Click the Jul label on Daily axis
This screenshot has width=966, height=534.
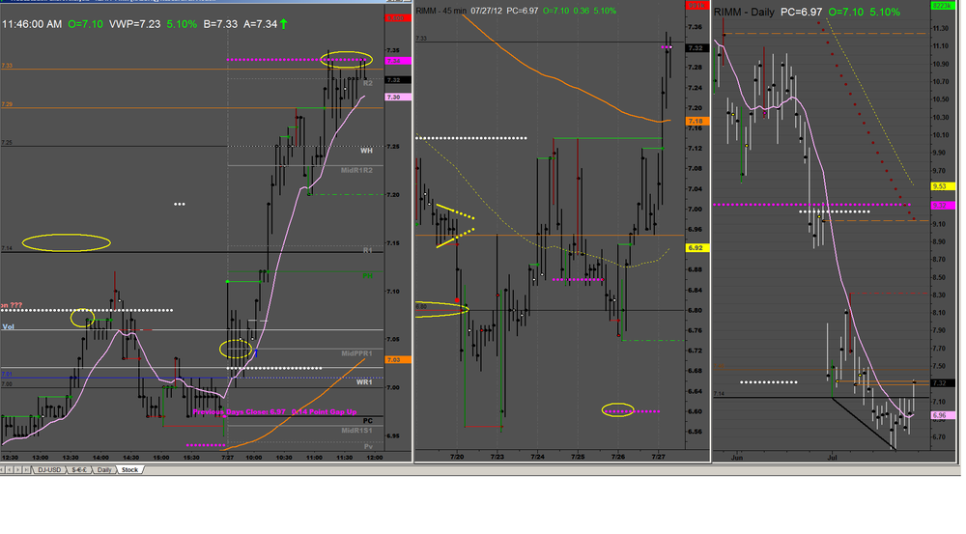tap(833, 458)
